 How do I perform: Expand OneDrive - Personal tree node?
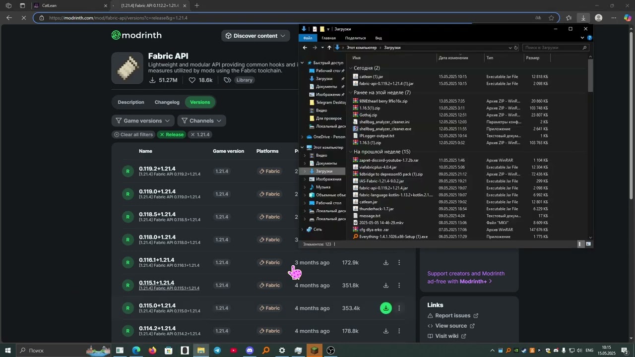tap(302, 137)
